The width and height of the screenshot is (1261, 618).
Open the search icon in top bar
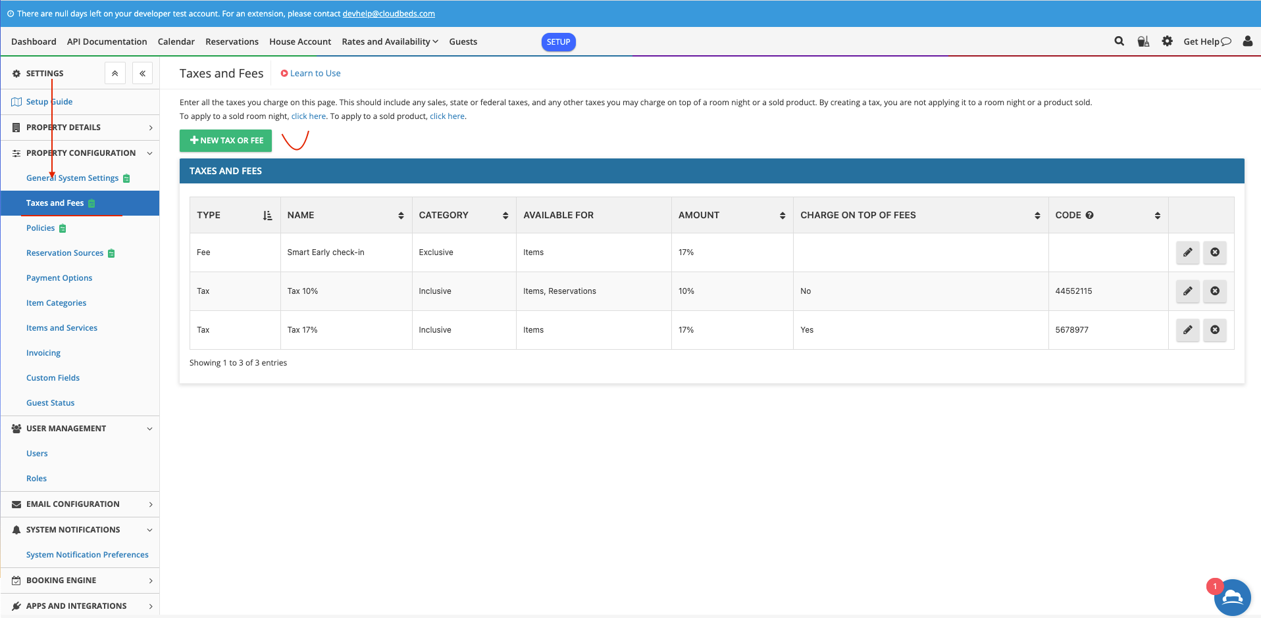click(x=1119, y=41)
